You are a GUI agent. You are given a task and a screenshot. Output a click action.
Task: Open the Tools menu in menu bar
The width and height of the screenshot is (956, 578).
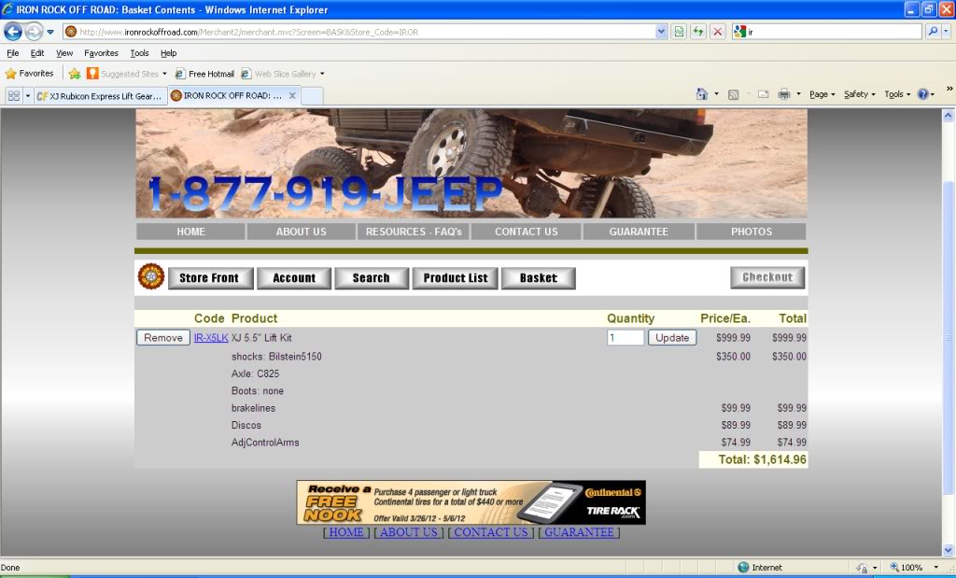point(140,53)
